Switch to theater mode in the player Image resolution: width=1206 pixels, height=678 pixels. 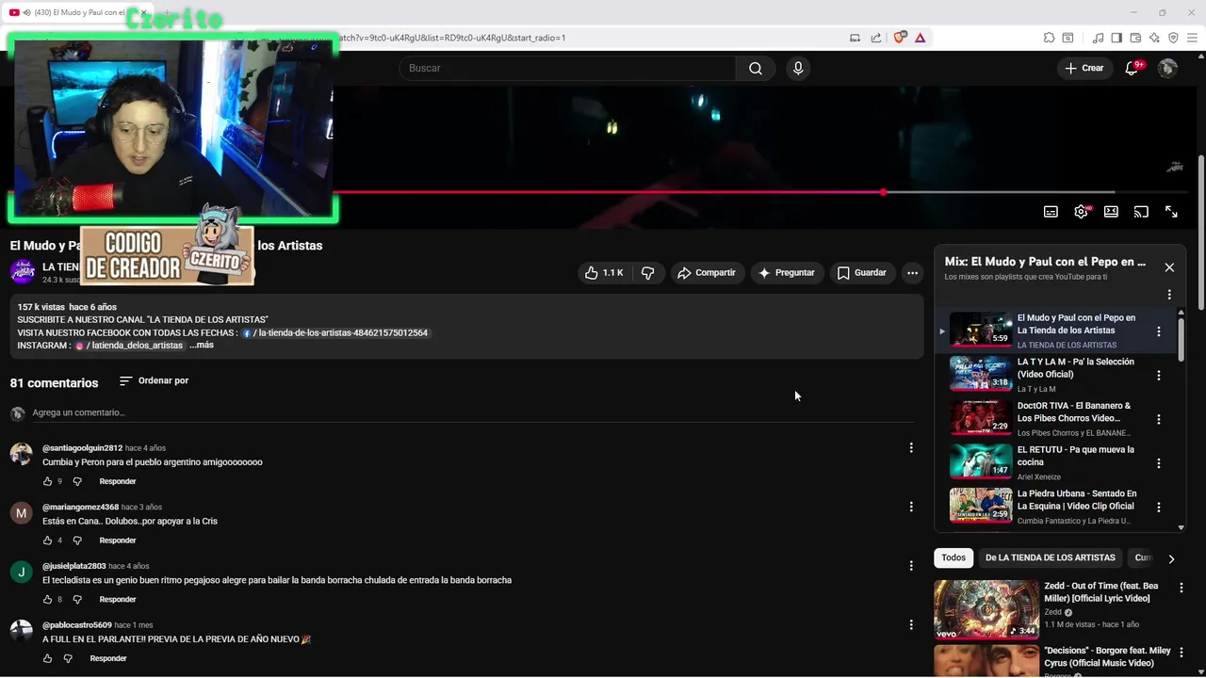[1111, 212]
